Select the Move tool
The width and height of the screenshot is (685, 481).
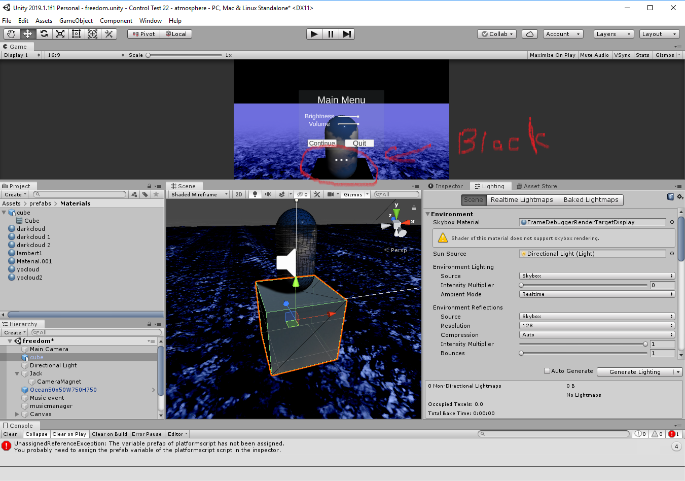point(27,34)
